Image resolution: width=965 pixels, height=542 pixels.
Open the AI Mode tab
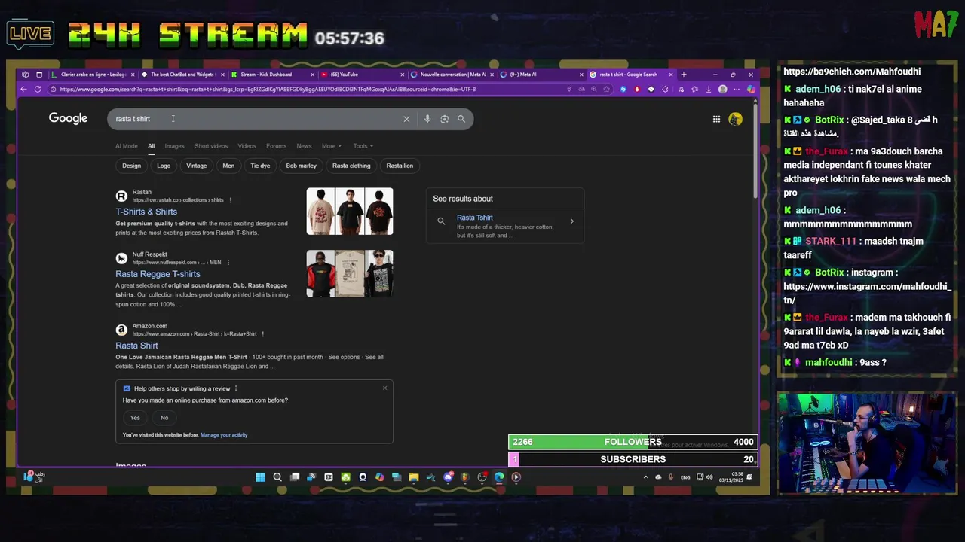pyautogui.click(x=127, y=146)
